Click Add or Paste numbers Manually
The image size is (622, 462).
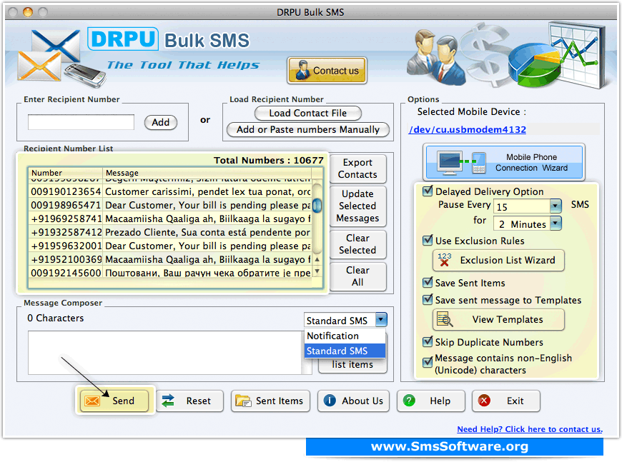coord(308,129)
